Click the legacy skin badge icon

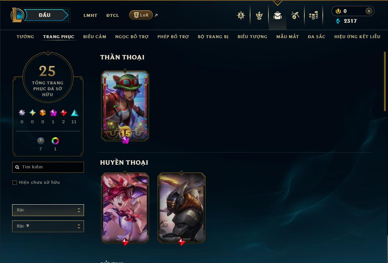pyautogui.click(x=41, y=141)
